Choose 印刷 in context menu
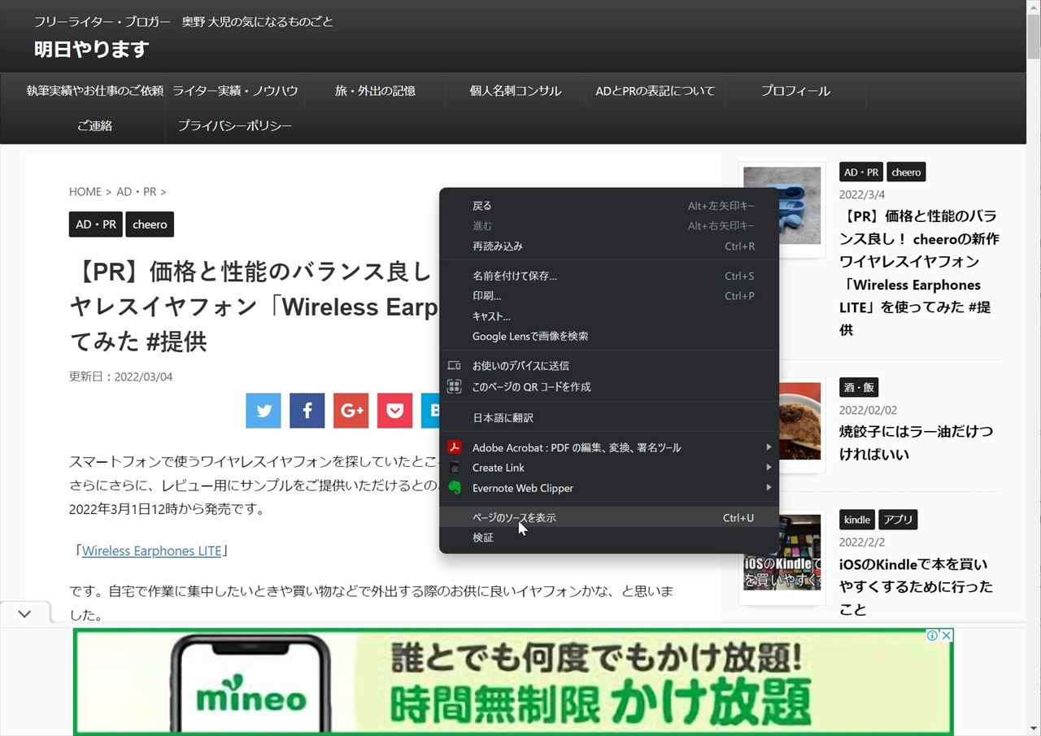 (x=609, y=296)
